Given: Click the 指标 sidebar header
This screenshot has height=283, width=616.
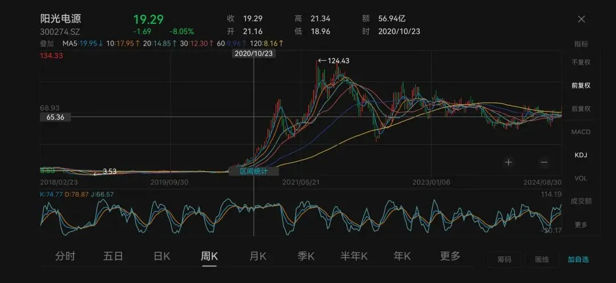Looking at the screenshot, I should point(581,44).
